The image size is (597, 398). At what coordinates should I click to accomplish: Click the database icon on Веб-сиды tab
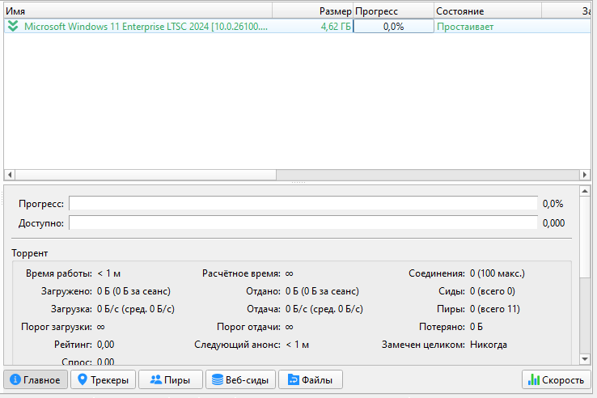[x=218, y=379]
